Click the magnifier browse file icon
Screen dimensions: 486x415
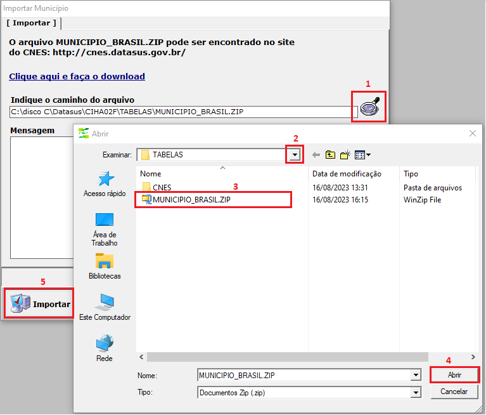(x=369, y=107)
